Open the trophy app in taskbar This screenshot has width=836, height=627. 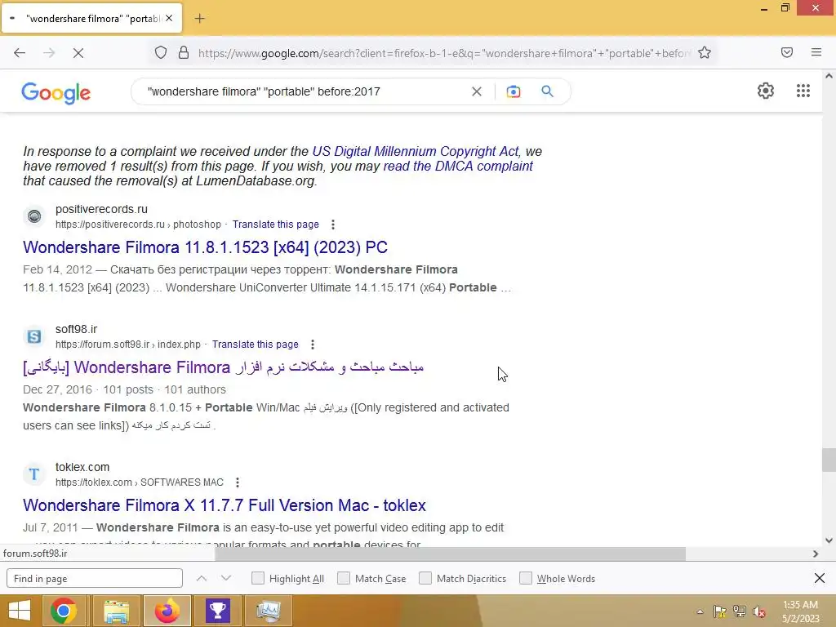coord(217,611)
